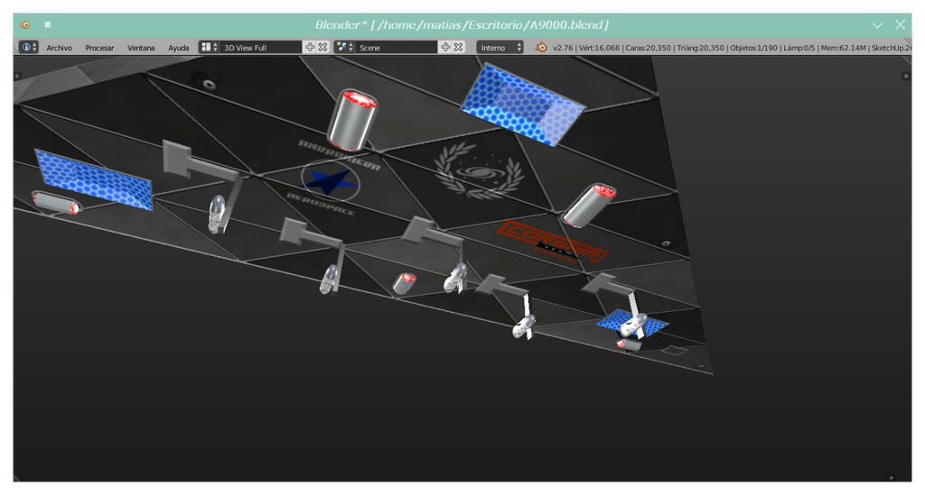
Task: Expand the viewport's right properties plus tab
Action: 905,76
